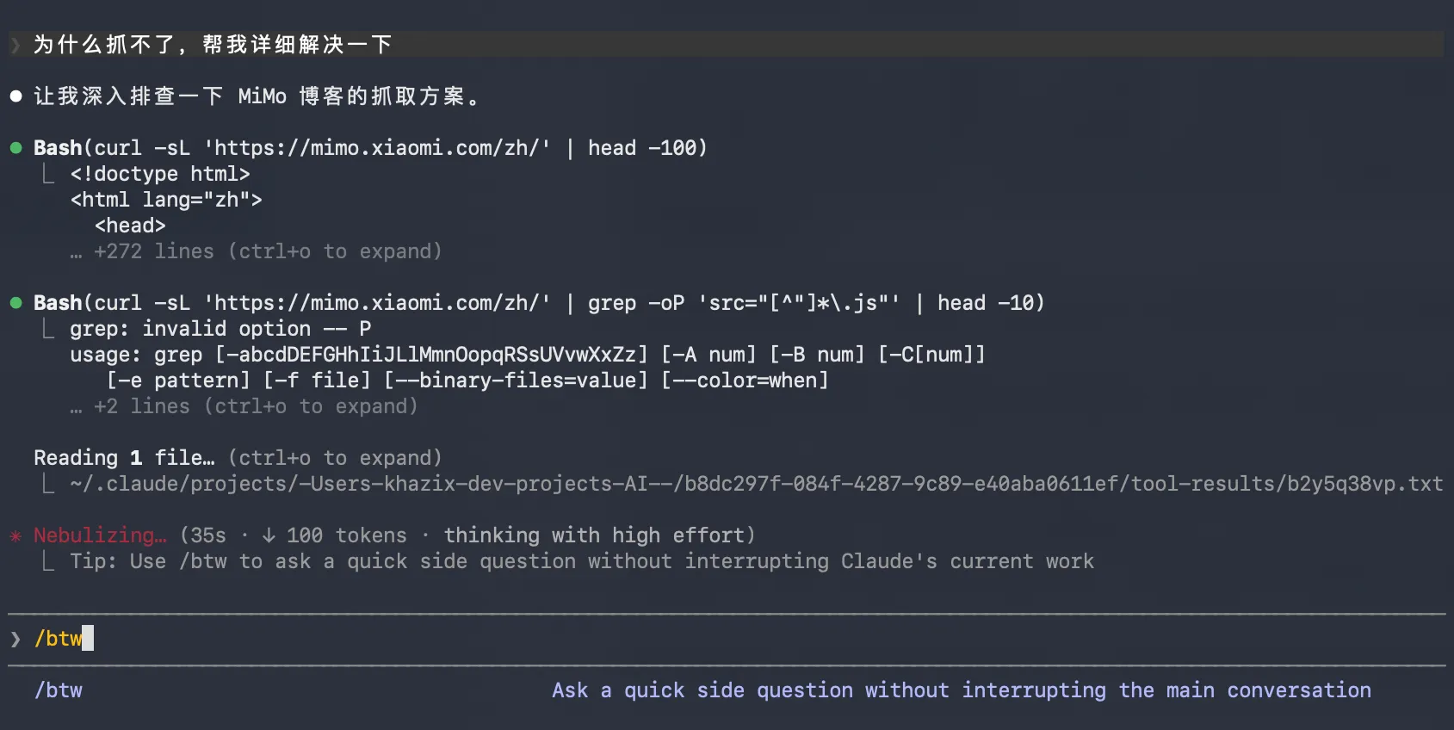Click the thinking with high effort label

tap(598, 535)
